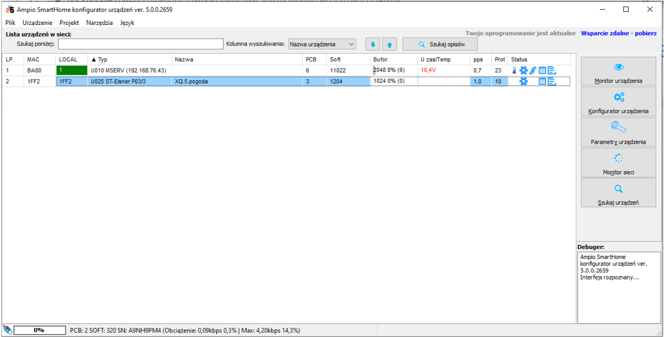Click 'Twoje oprogramowanie jest aktualne' text

(520, 33)
